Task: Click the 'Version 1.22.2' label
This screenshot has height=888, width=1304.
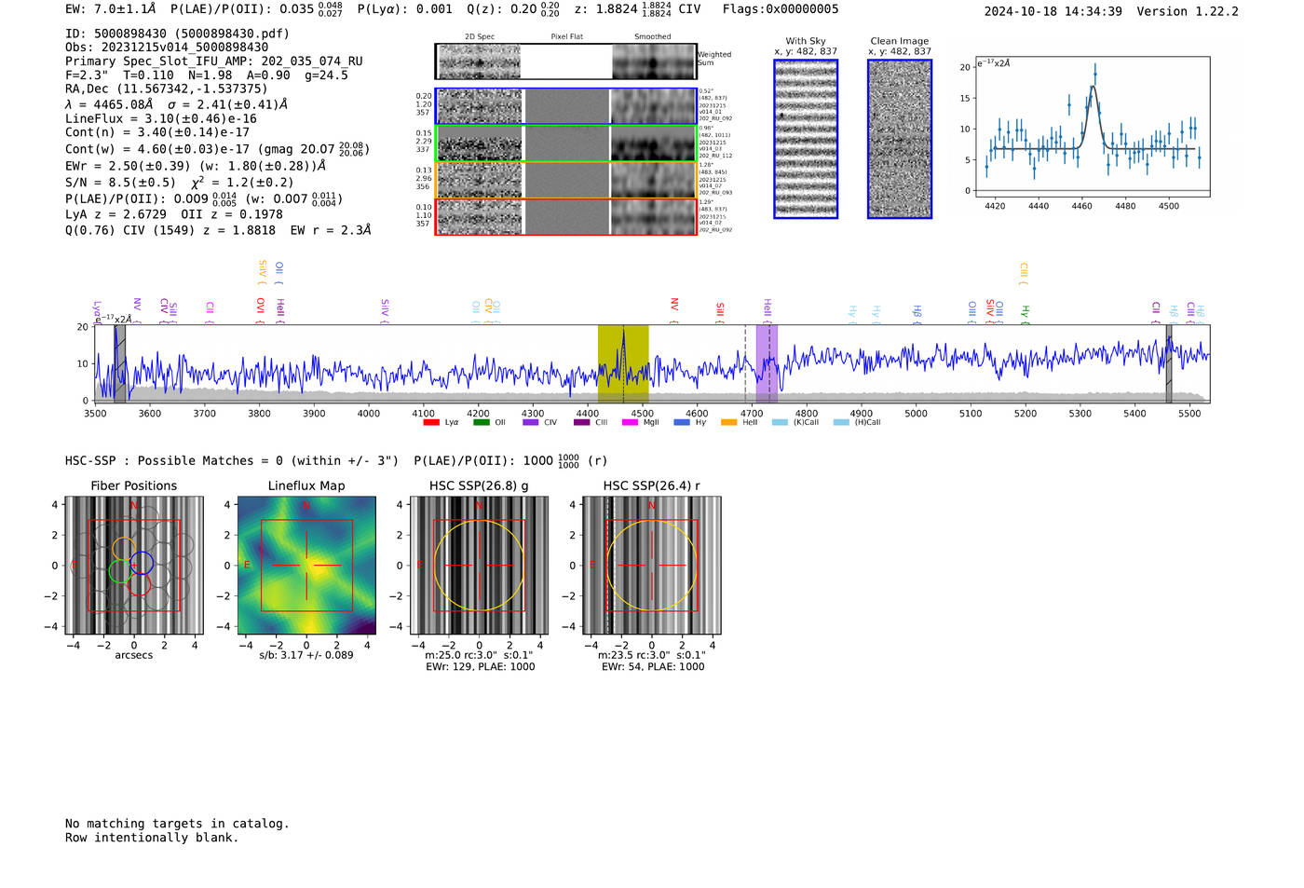Action: click(x=1188, y=11)
